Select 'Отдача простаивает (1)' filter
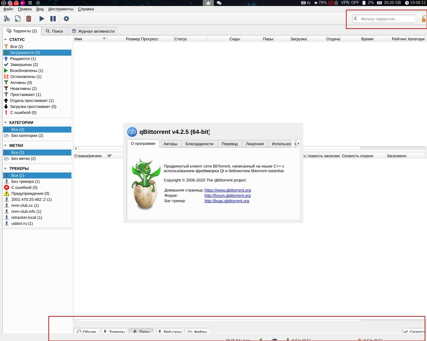This screenshot has width=427, height=341. (37, 101)
